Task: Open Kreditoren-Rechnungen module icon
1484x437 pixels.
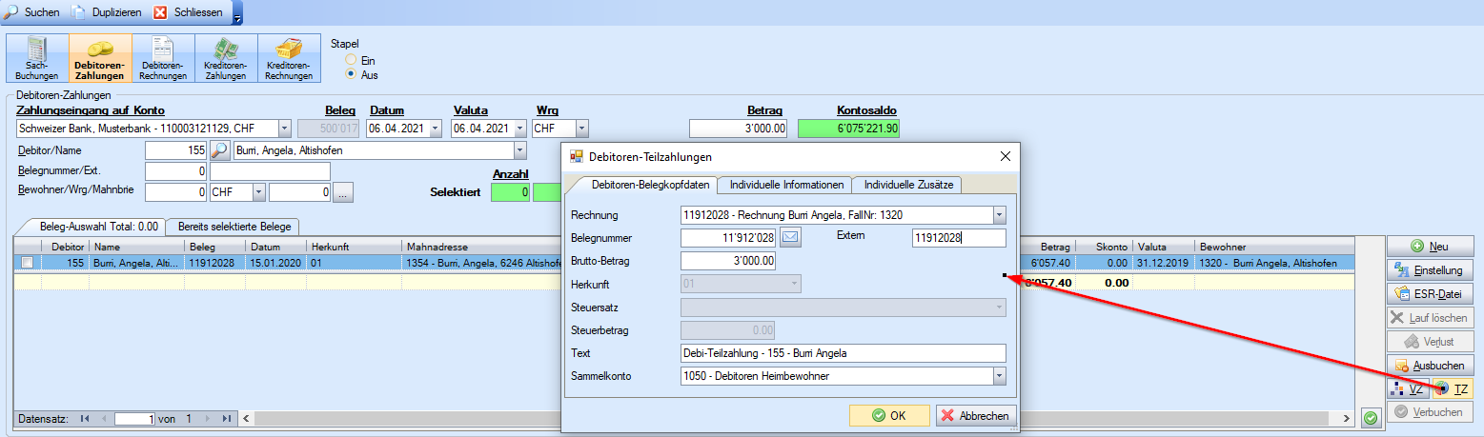Action: point(289,58)
